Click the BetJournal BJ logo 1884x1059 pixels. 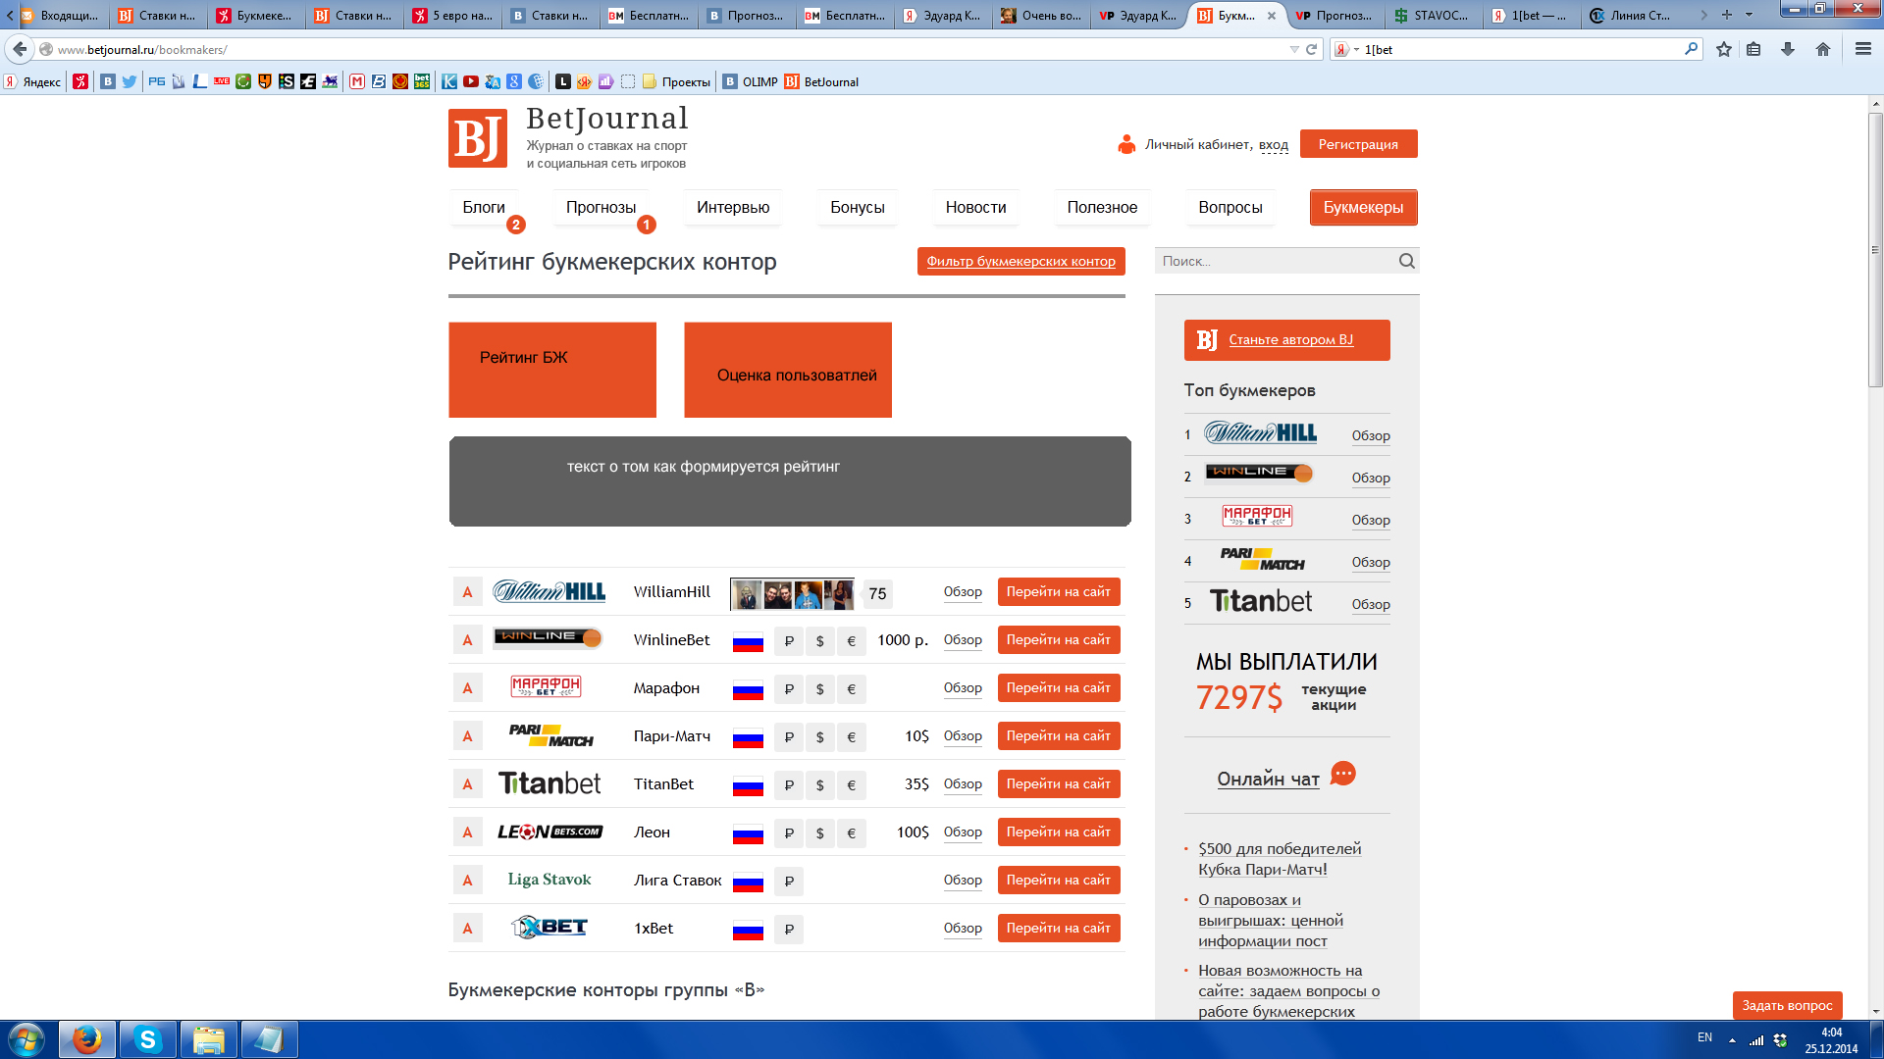click(x=478, y=138)
